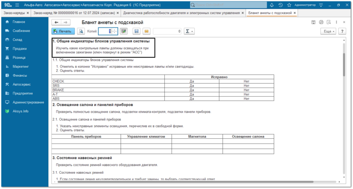Viewport: 353px width, 189px height.
Task: Open Автосервис section in sidebar
Action: (21, 84)
